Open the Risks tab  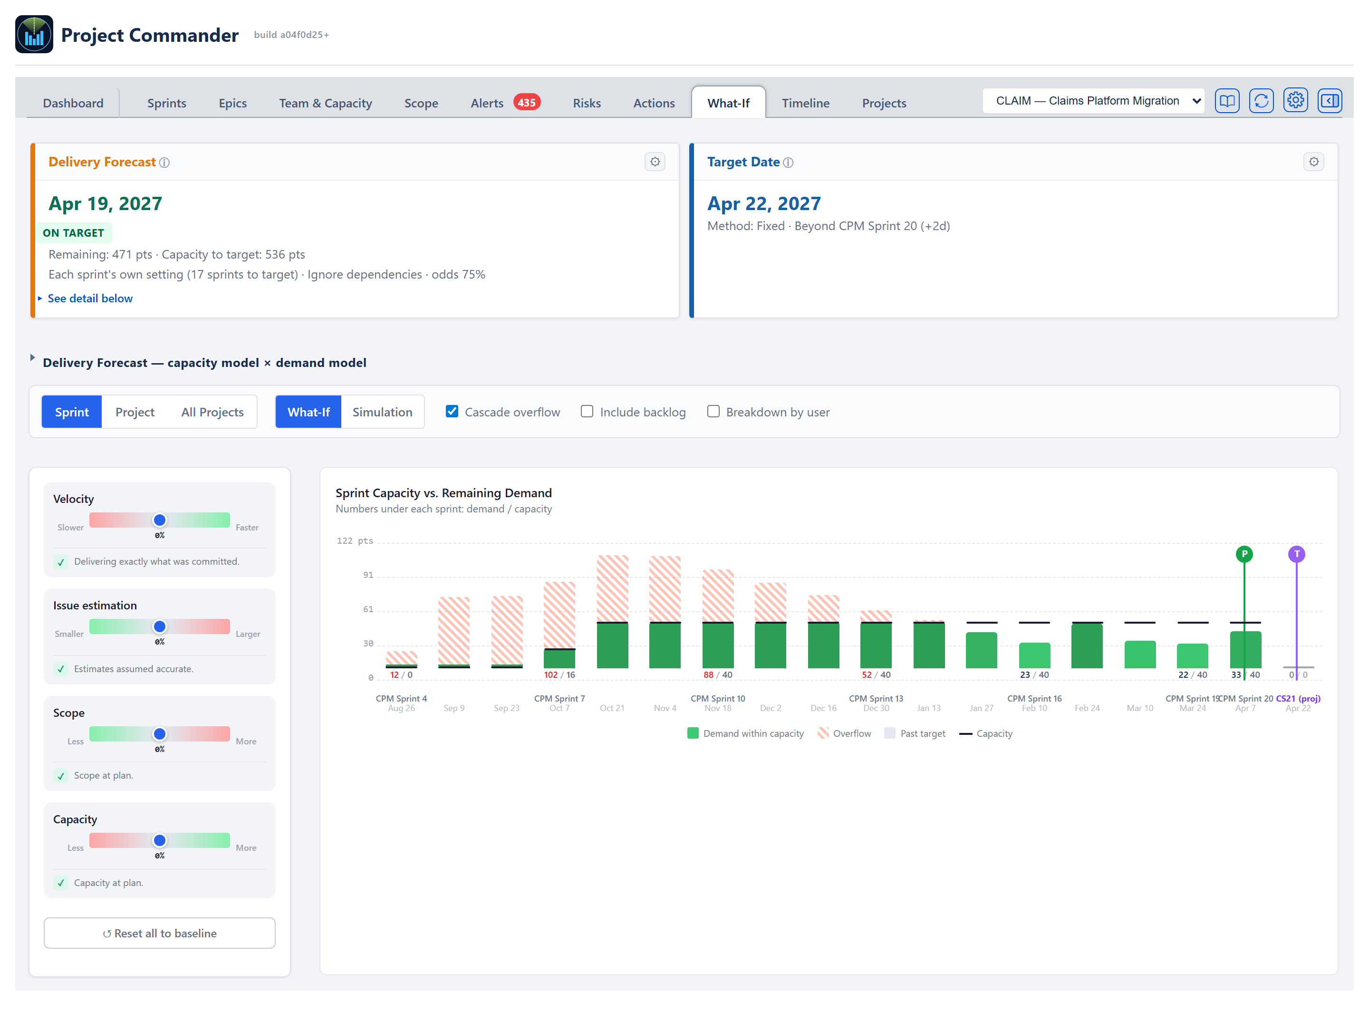[x=587, y=103]
